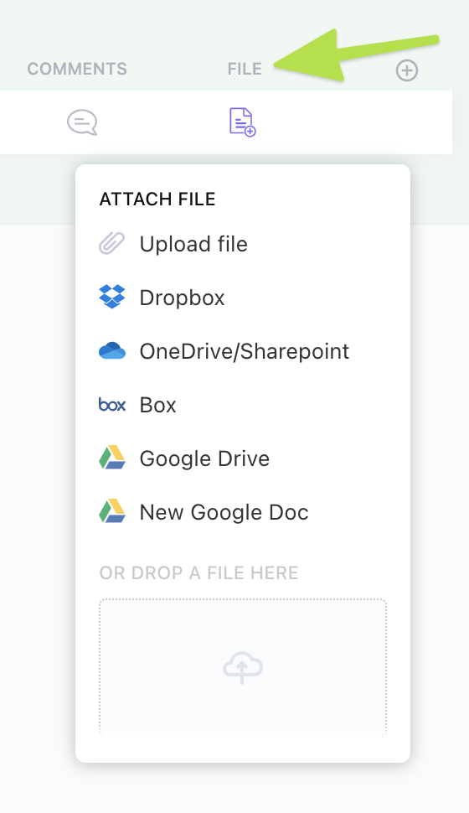This screenshot has height=813, width=469.
Task: Click the COMMENTS column header
Action: click(x=77, y=69)
